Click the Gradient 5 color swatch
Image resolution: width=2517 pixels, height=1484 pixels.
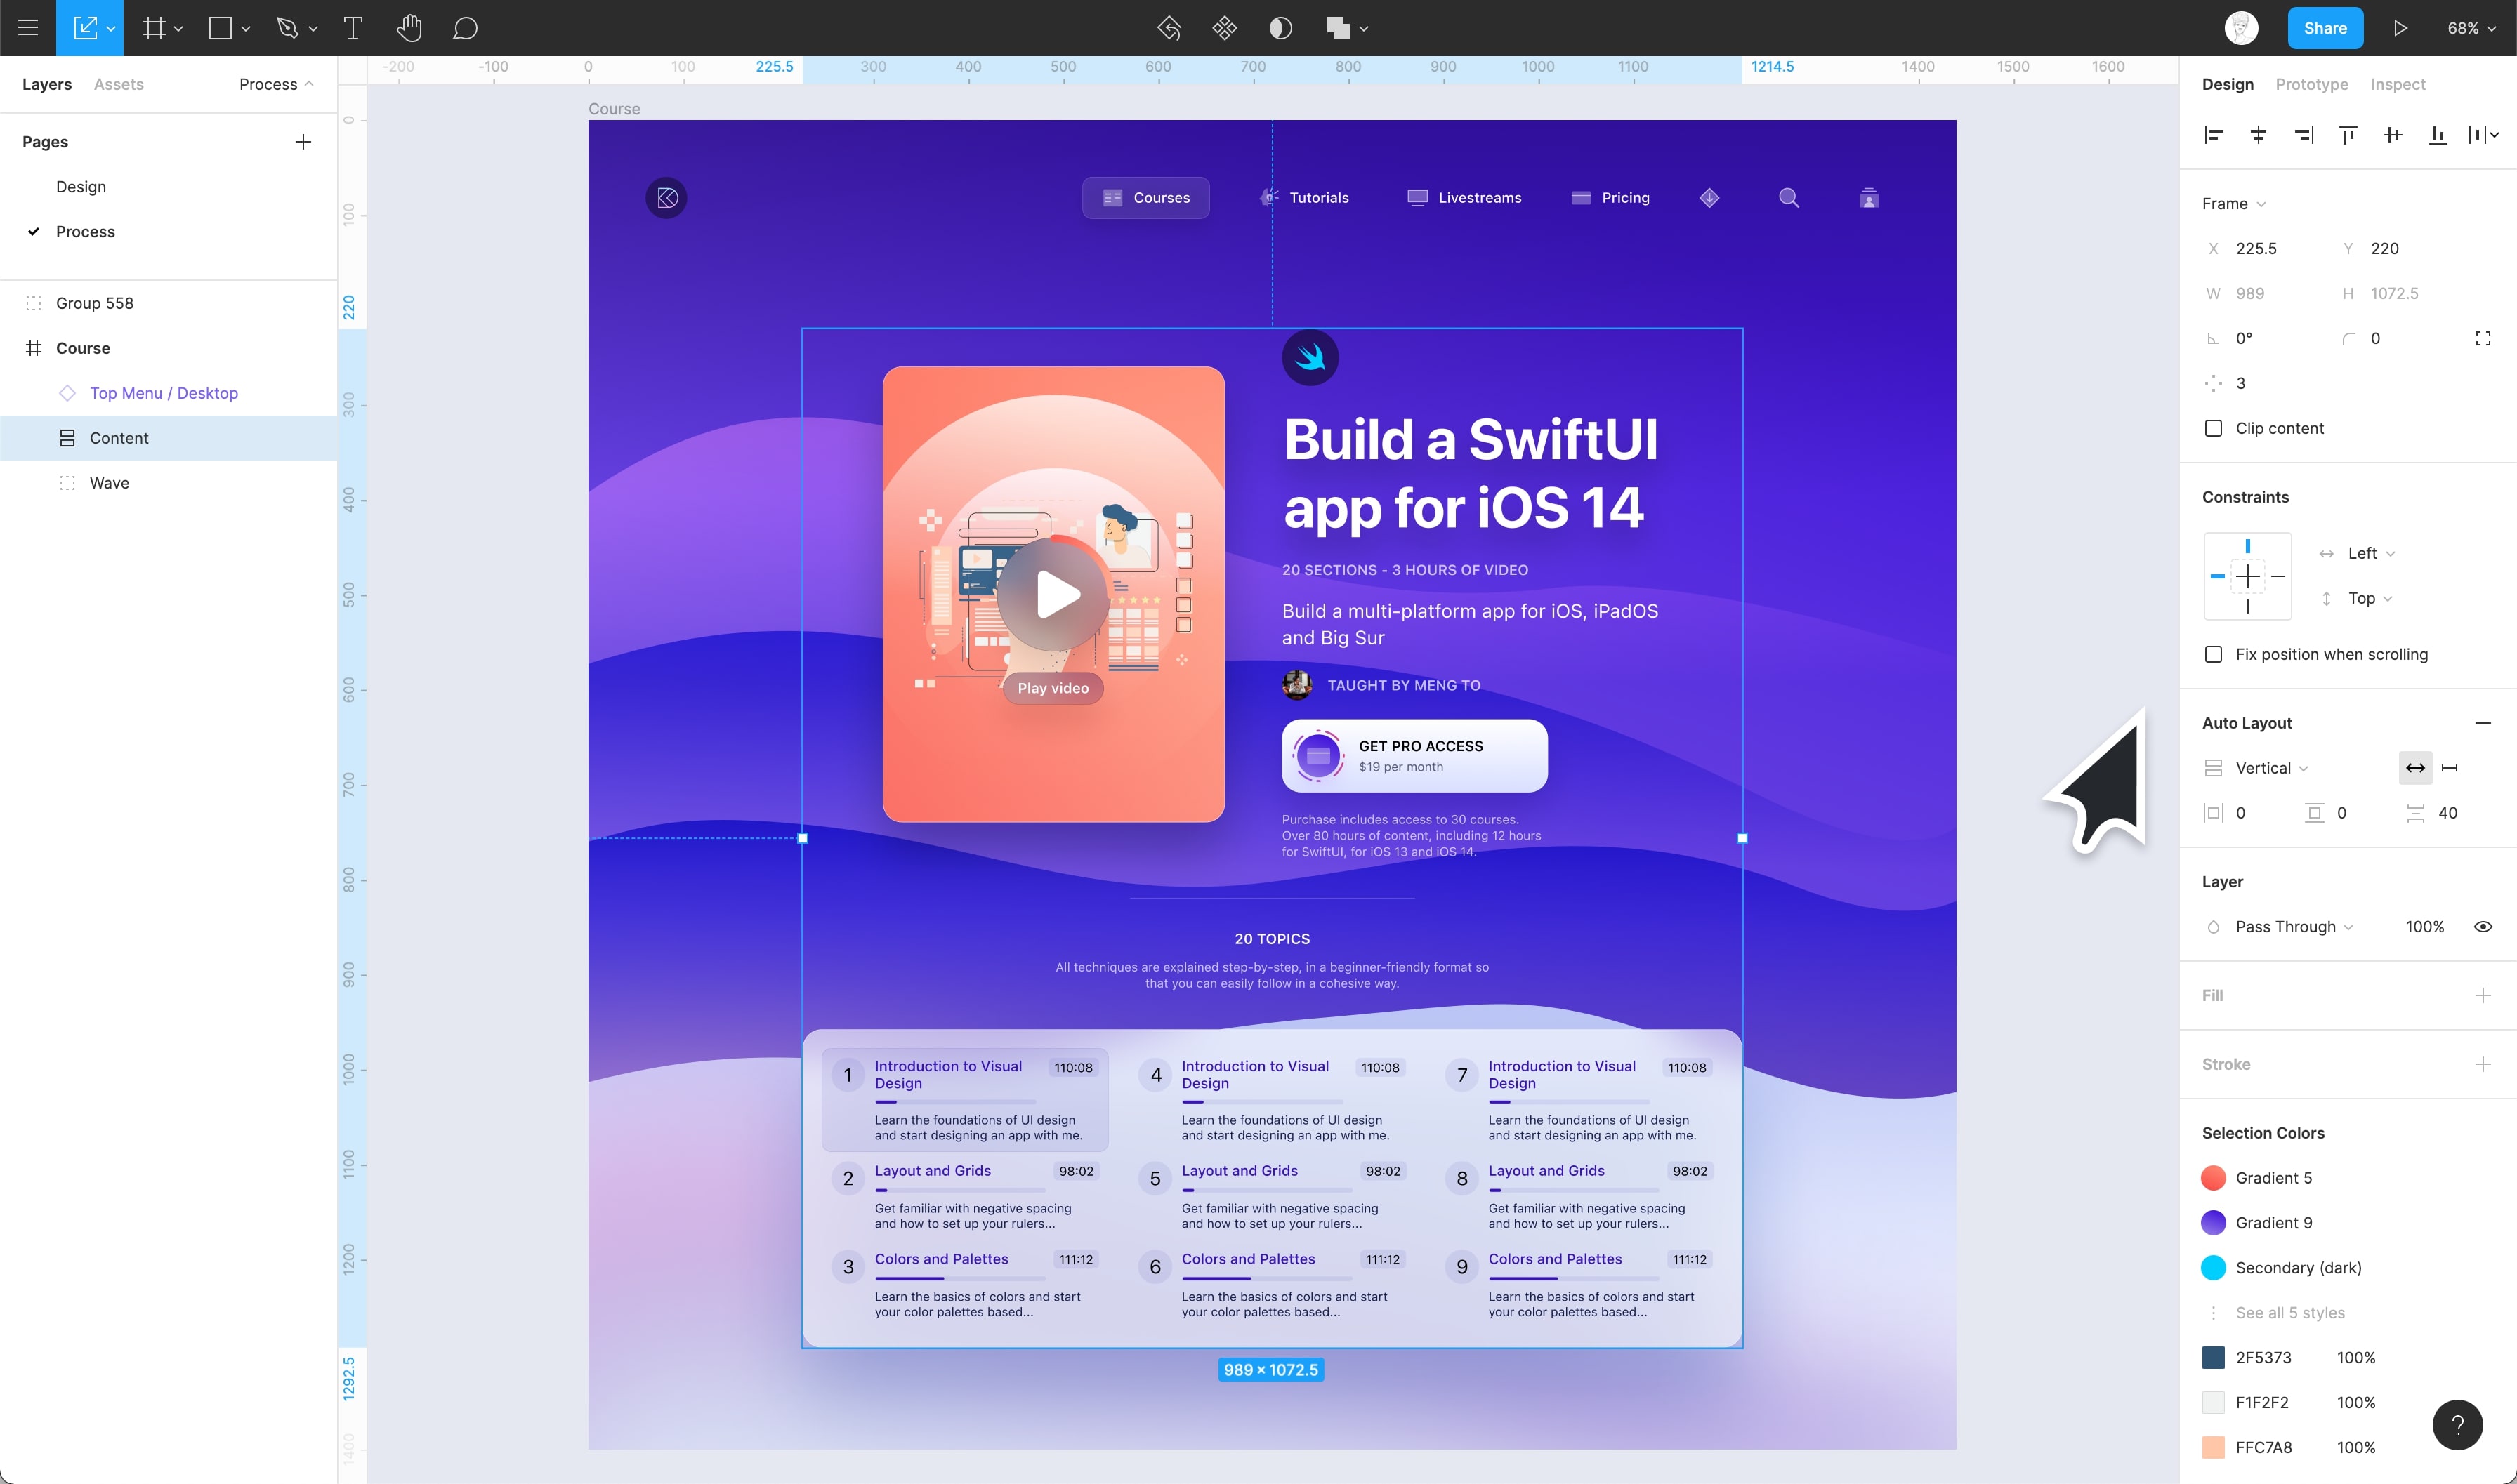(2213, 1178)
